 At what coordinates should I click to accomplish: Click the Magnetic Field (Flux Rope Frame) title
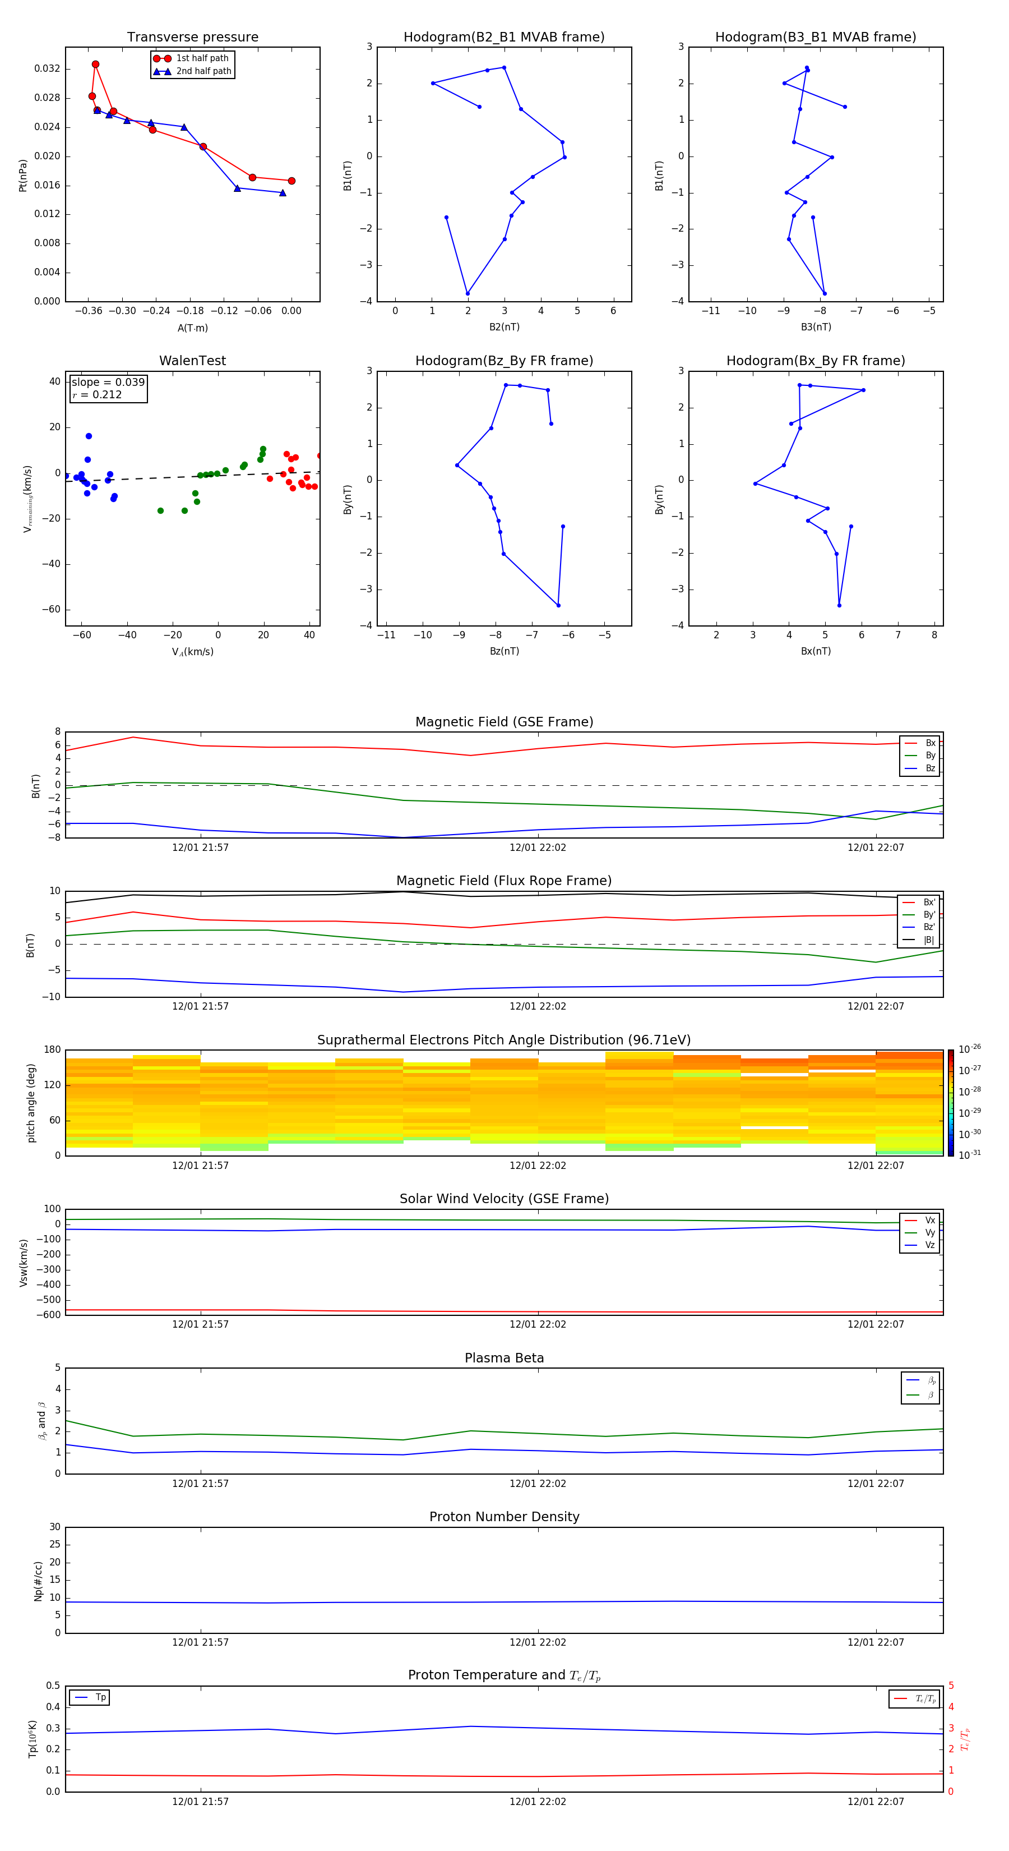pos(504,881)
